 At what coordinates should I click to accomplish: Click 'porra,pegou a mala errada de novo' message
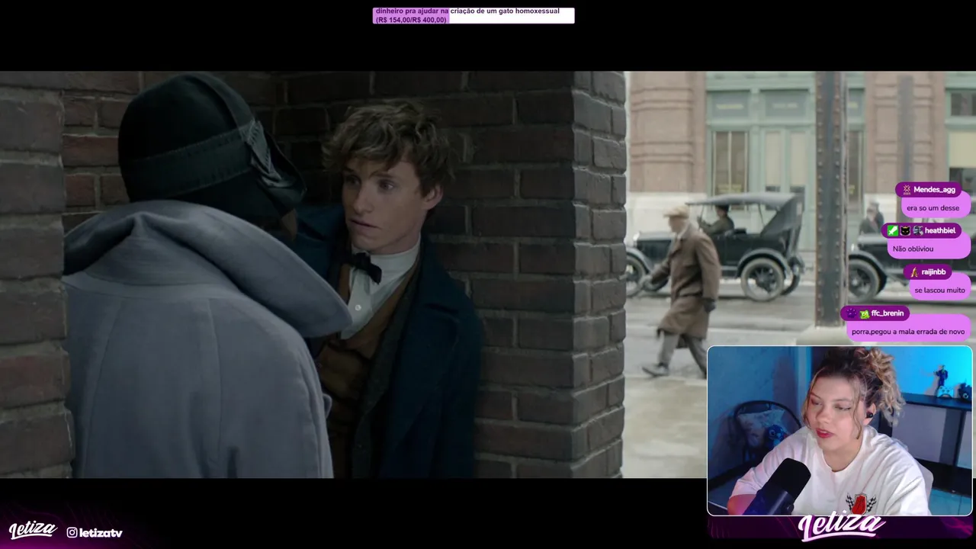[908, 332]
